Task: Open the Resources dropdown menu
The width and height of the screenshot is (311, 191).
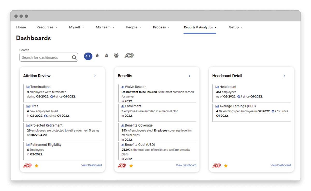Action: (x=47, y=27)
